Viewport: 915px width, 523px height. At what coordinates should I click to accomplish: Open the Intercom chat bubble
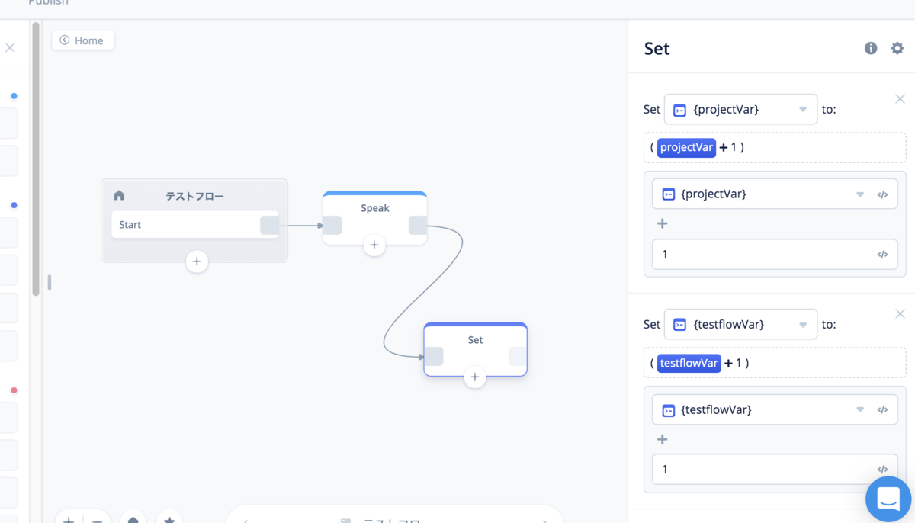889,499
